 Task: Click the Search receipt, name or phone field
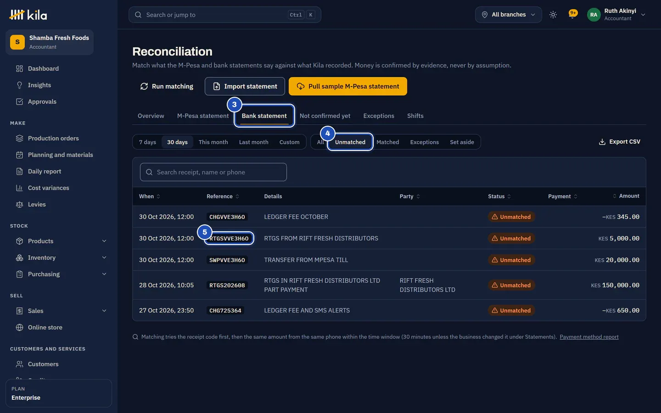click(213, 172)
